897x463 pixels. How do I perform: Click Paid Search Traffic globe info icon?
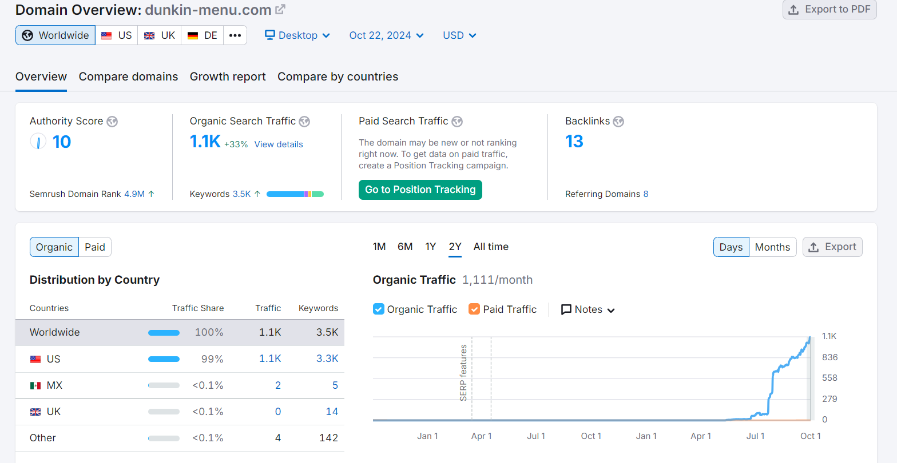click(457, 122)
